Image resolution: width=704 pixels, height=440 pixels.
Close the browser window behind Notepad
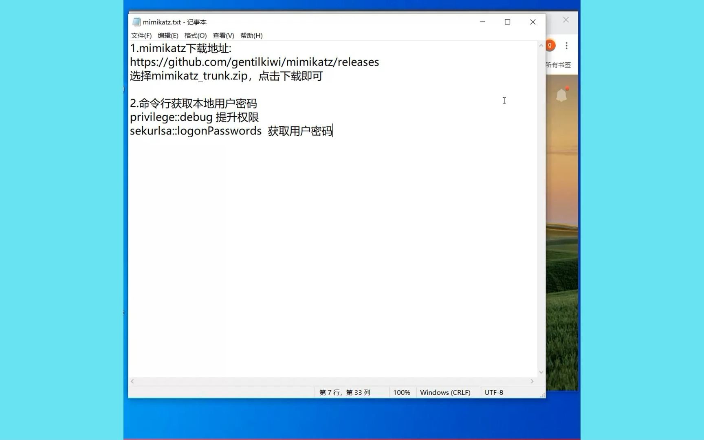(x=566, y=20)
